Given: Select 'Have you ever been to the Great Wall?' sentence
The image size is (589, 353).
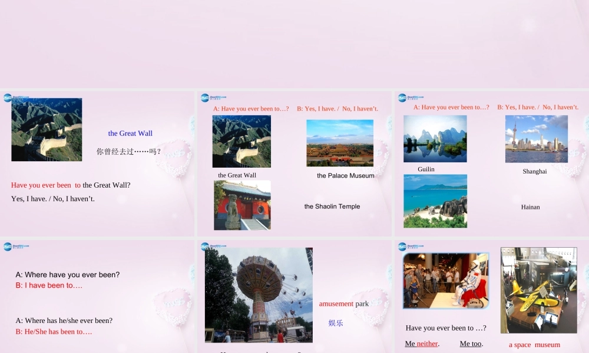Looking at the screenshot, I should click(71, 185).
